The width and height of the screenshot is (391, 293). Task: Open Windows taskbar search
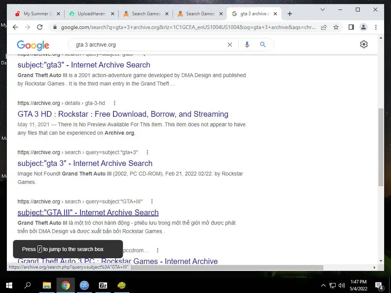[27, 285]
